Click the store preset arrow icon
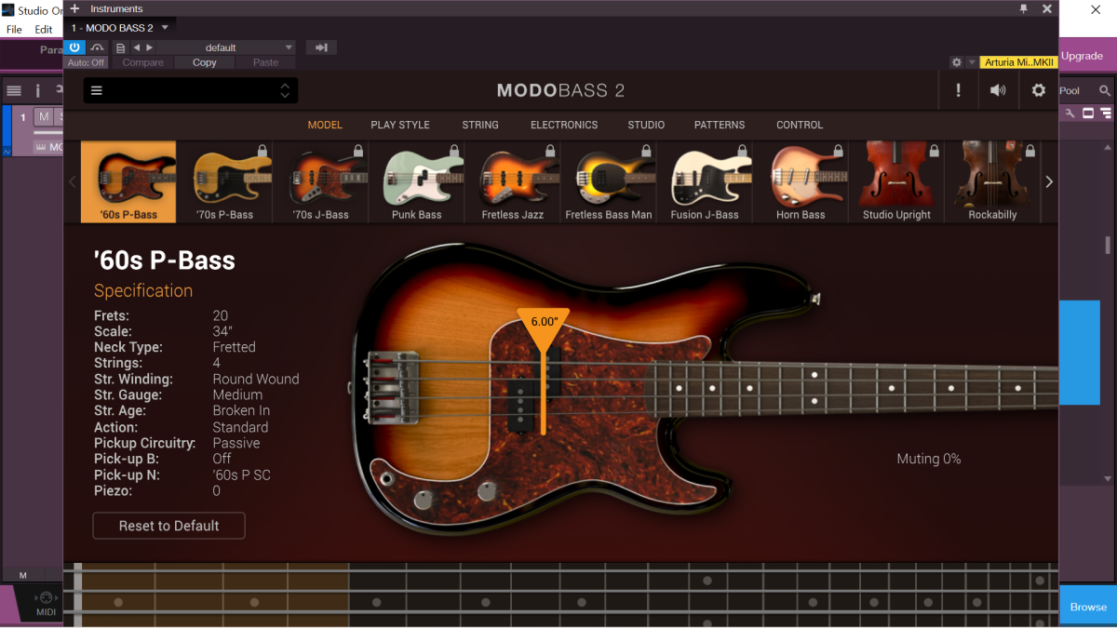Image resolution: width=1117 pixels, height=628 pixels. point(321,47)
